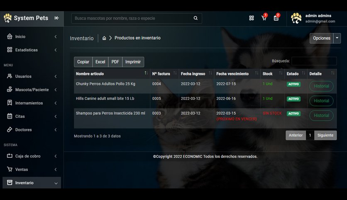This screenshot has height=200, width=347.
Task: Click the SIN STOCK label
Action: (272, 113)
